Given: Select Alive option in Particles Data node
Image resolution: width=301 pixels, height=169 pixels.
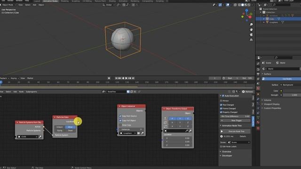Looking at the screenshot, I should (70, 127).
